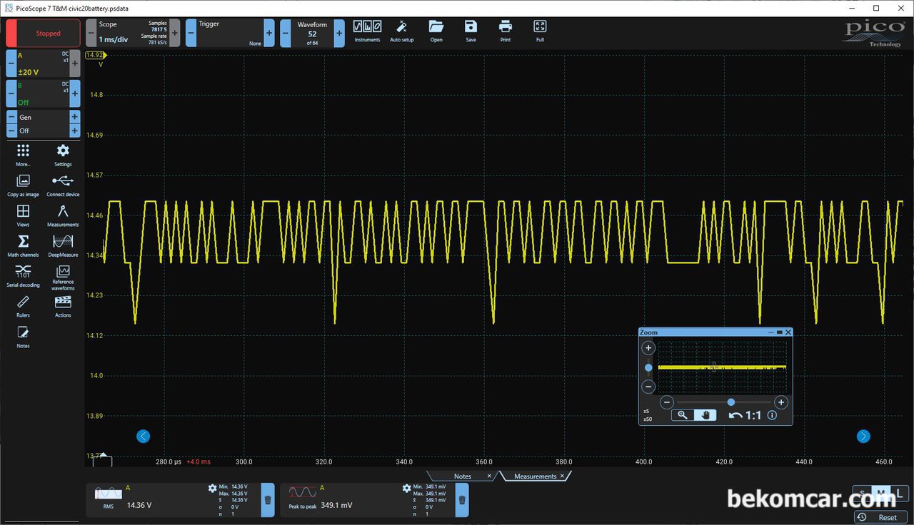Image resolution: width=914 pixels, height=525 pixels.
Task: Close the Notes tab
Action: (x=489, y=476)
